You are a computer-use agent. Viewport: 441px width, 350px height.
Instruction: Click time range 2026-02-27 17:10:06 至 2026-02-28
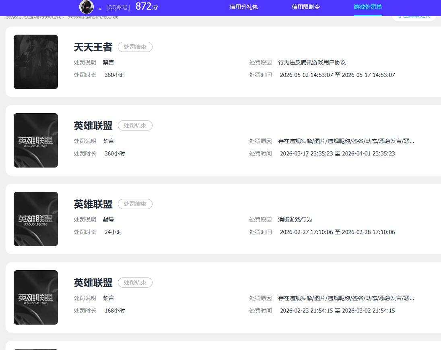click(338, 232)
